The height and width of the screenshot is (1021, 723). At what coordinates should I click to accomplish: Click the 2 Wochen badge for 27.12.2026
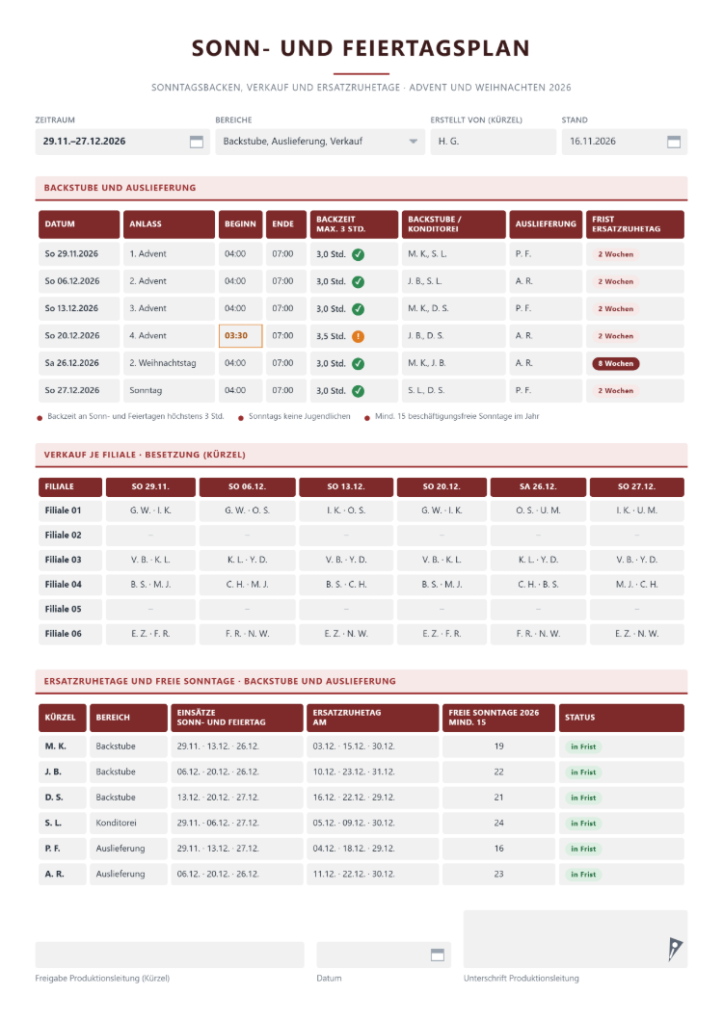(x=615, y=391)
